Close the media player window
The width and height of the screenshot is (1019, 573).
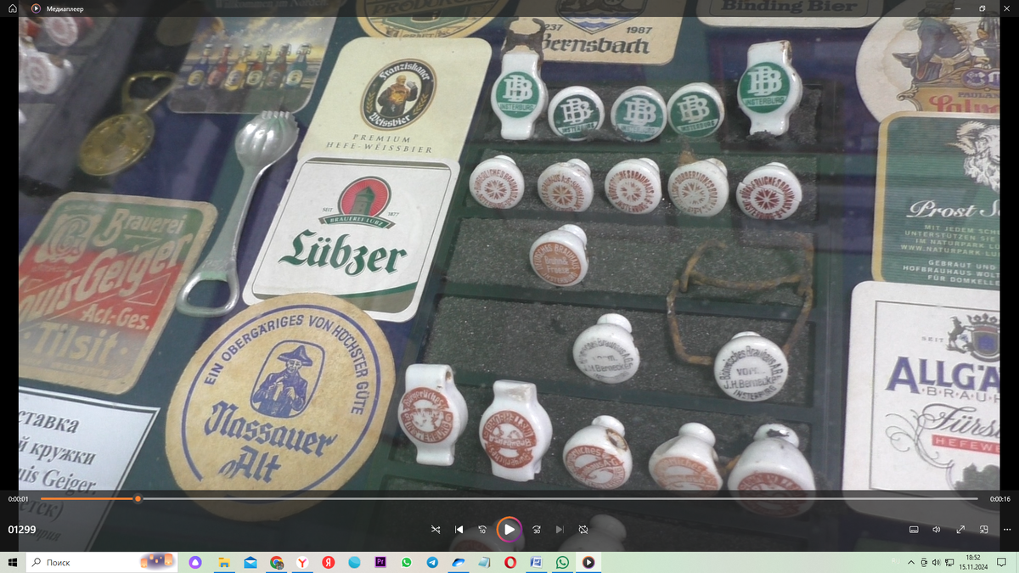pyautogui.click(x=1006, y=8)
